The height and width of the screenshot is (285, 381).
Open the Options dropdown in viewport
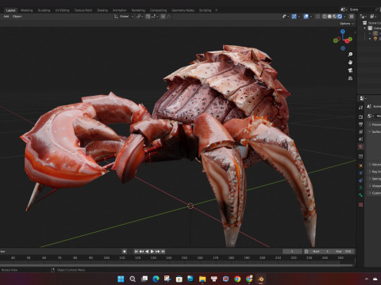click(x=347, y=24)
